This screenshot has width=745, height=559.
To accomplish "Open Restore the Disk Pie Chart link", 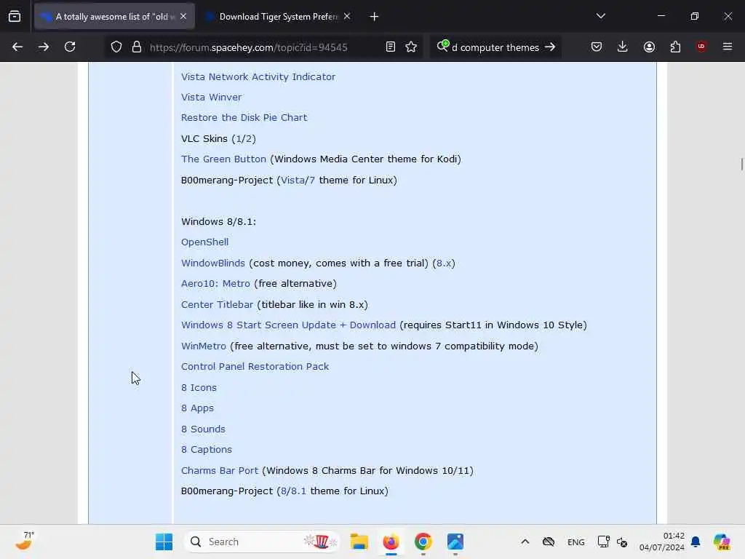I will pyautogui.click(x=244, y=118).
